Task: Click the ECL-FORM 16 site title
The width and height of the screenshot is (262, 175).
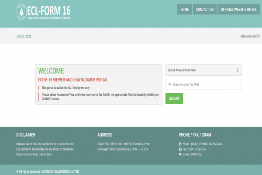Action: click(49, 10)
